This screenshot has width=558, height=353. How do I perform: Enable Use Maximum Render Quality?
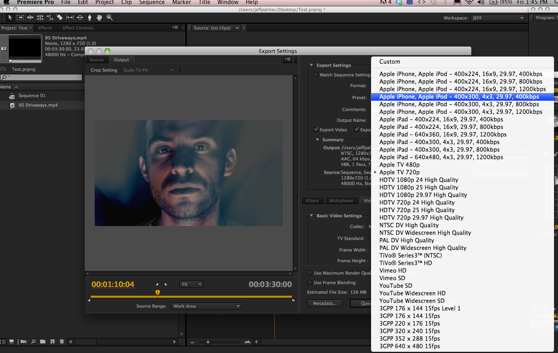tap(310, 273)
